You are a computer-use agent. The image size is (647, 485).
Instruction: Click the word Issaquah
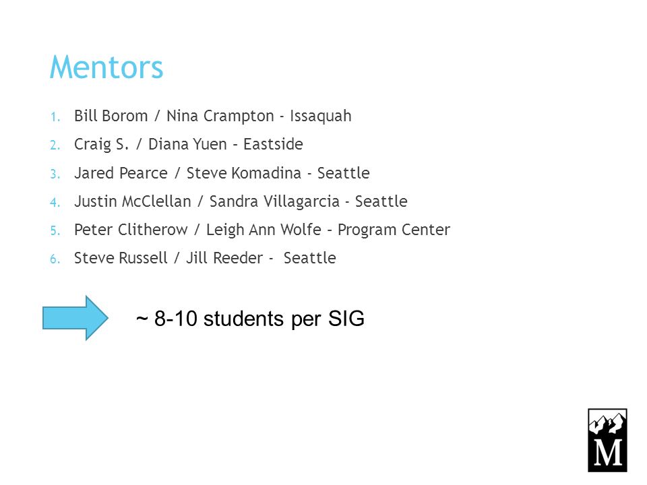click(321, 116)
